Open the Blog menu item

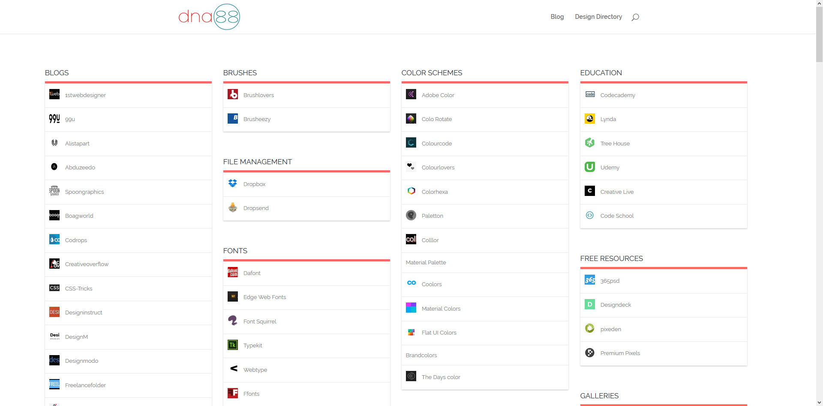click(x=557, y=17)
